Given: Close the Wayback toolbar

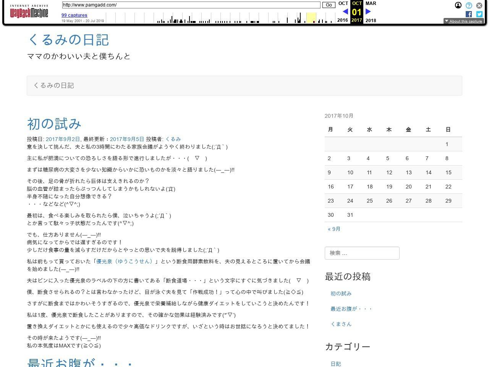Looking at the screenshot, I should pos(479,5).
